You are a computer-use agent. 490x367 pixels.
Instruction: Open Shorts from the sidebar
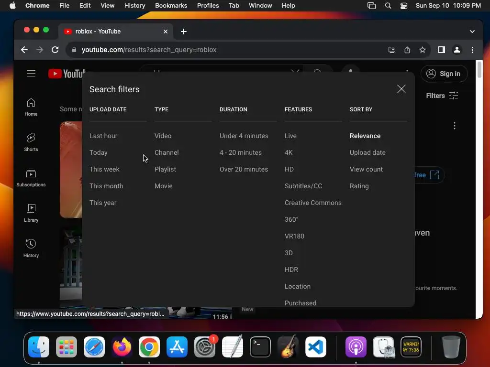click(31, 142)
